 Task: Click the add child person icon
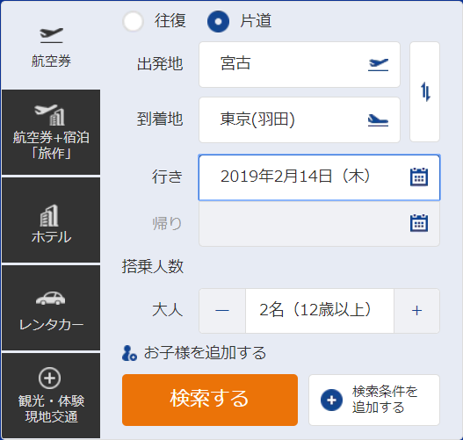tap(129, 353)
